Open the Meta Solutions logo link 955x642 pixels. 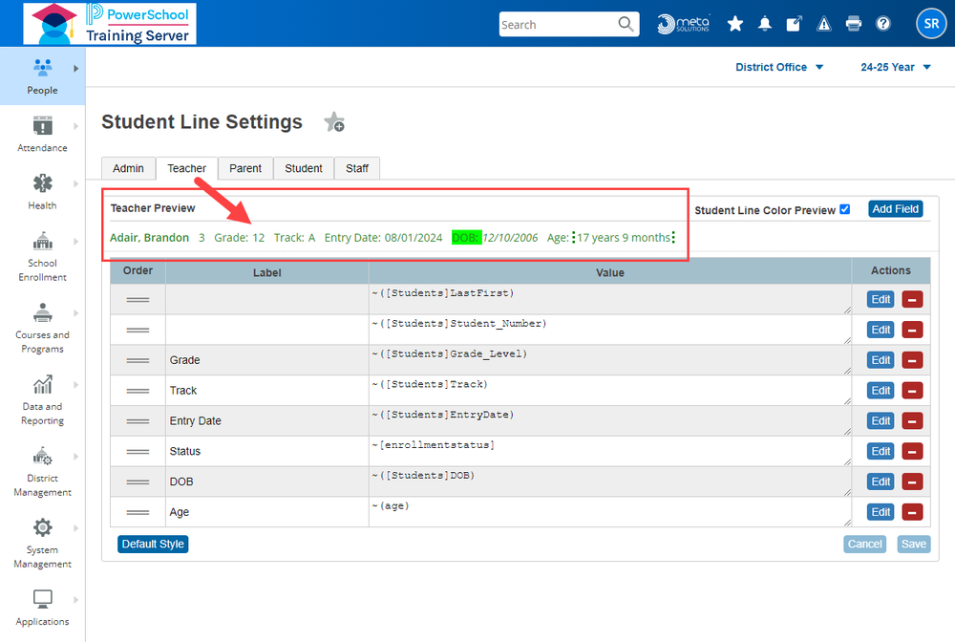684,24
